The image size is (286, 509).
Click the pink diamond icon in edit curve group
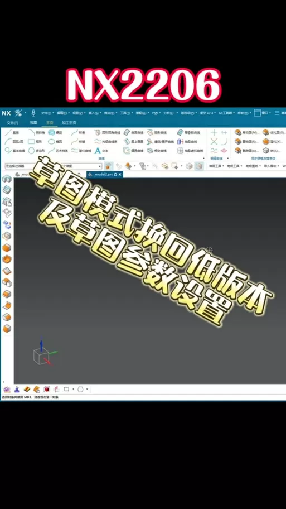224,151
